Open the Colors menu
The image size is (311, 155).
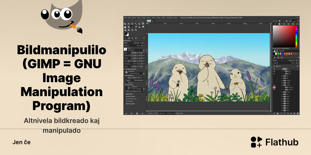pyautogui.click(x=154, y=18)
